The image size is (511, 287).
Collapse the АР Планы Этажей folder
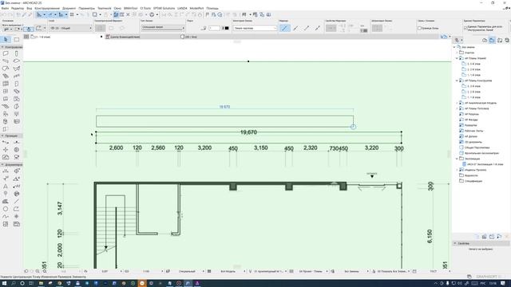click(x=457, y=58)
